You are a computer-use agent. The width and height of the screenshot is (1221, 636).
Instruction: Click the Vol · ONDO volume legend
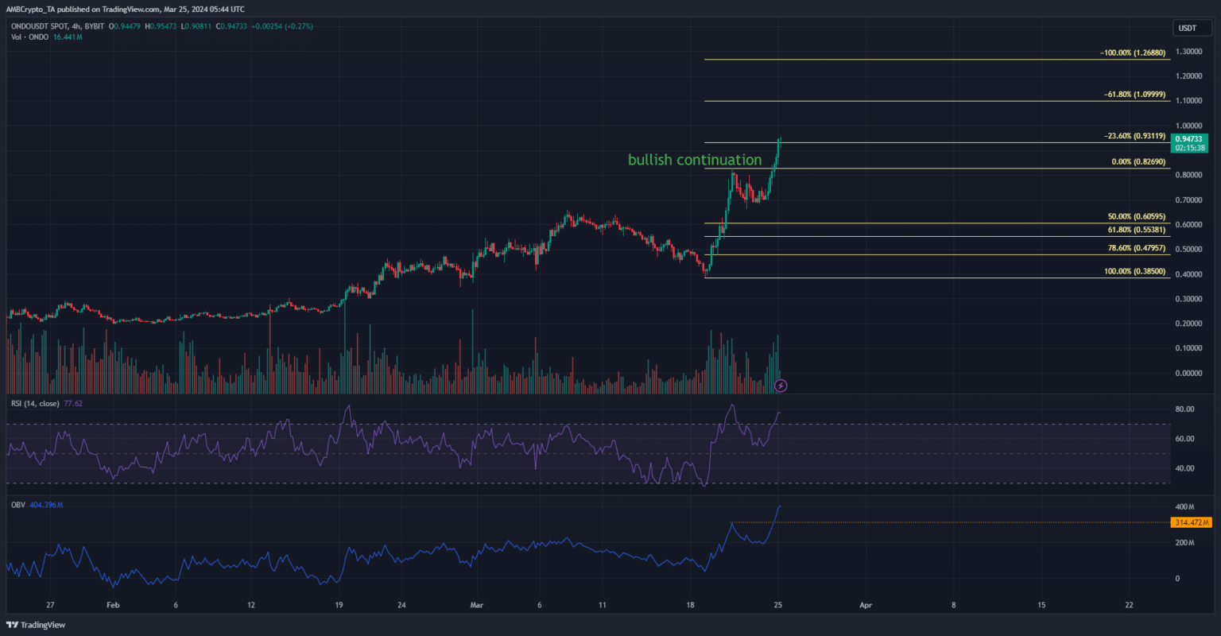[x=30, y=37]
